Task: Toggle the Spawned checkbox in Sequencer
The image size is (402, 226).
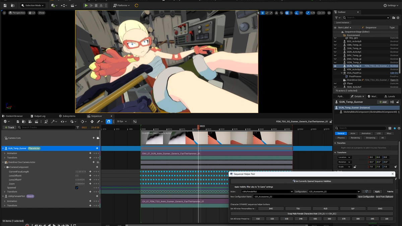Action: (x=77, y=188)
